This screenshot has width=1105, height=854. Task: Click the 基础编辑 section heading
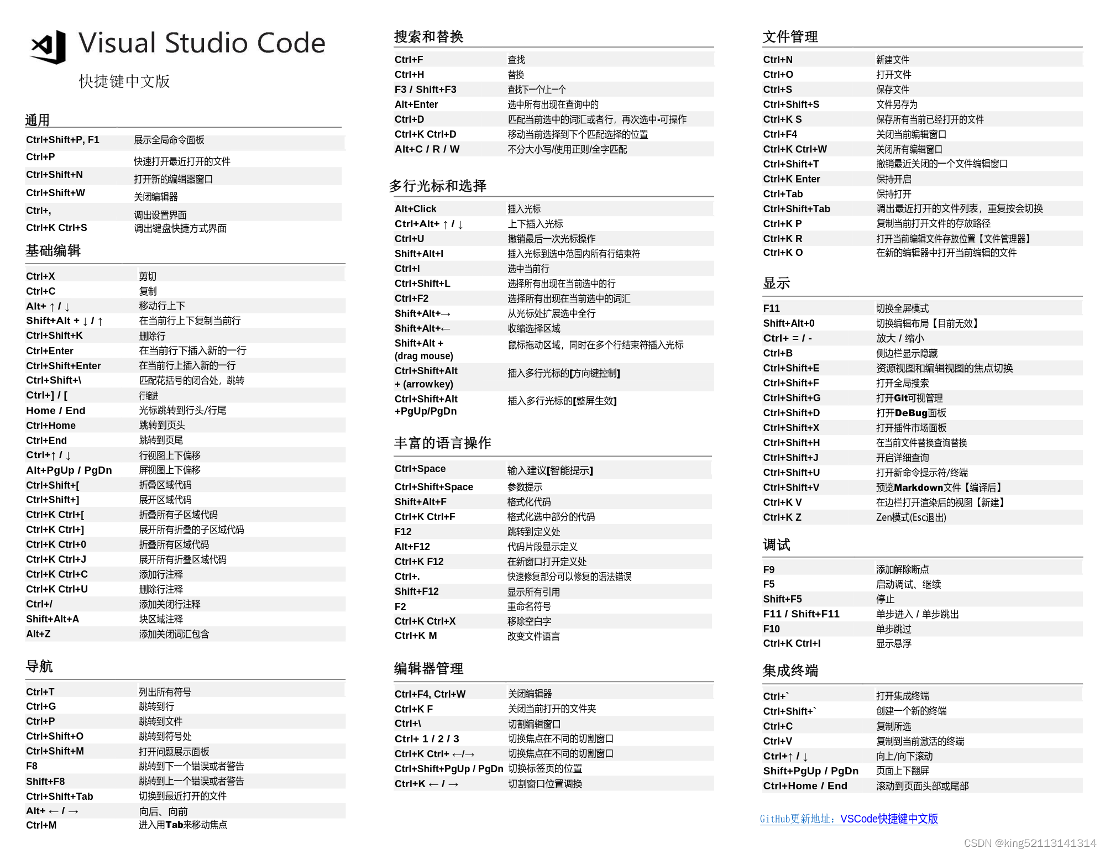(53, 251)
